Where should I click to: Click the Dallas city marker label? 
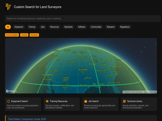click(88, 78)
